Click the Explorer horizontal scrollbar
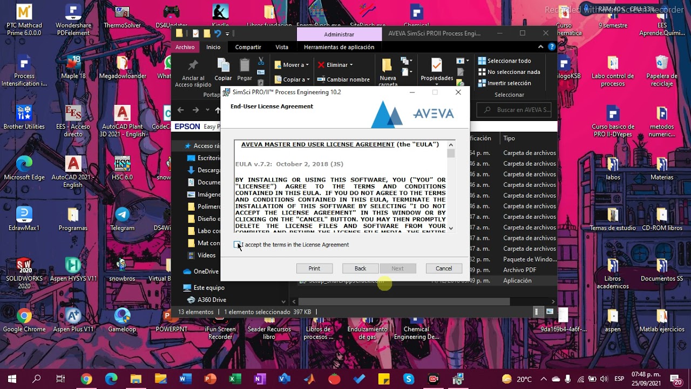This screenshot has width=691, height=389. click(404, 301)
